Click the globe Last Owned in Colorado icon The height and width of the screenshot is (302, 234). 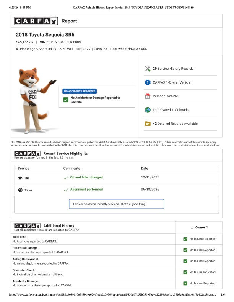[x=148, y=110]
